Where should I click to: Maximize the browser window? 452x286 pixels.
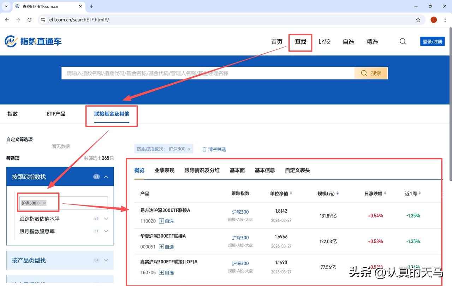pyautogui.click(x=430, y=6)
